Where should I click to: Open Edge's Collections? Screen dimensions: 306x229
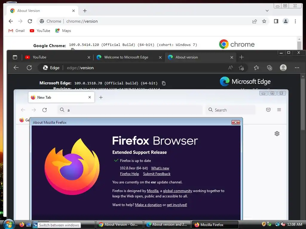tap(270, 68)
